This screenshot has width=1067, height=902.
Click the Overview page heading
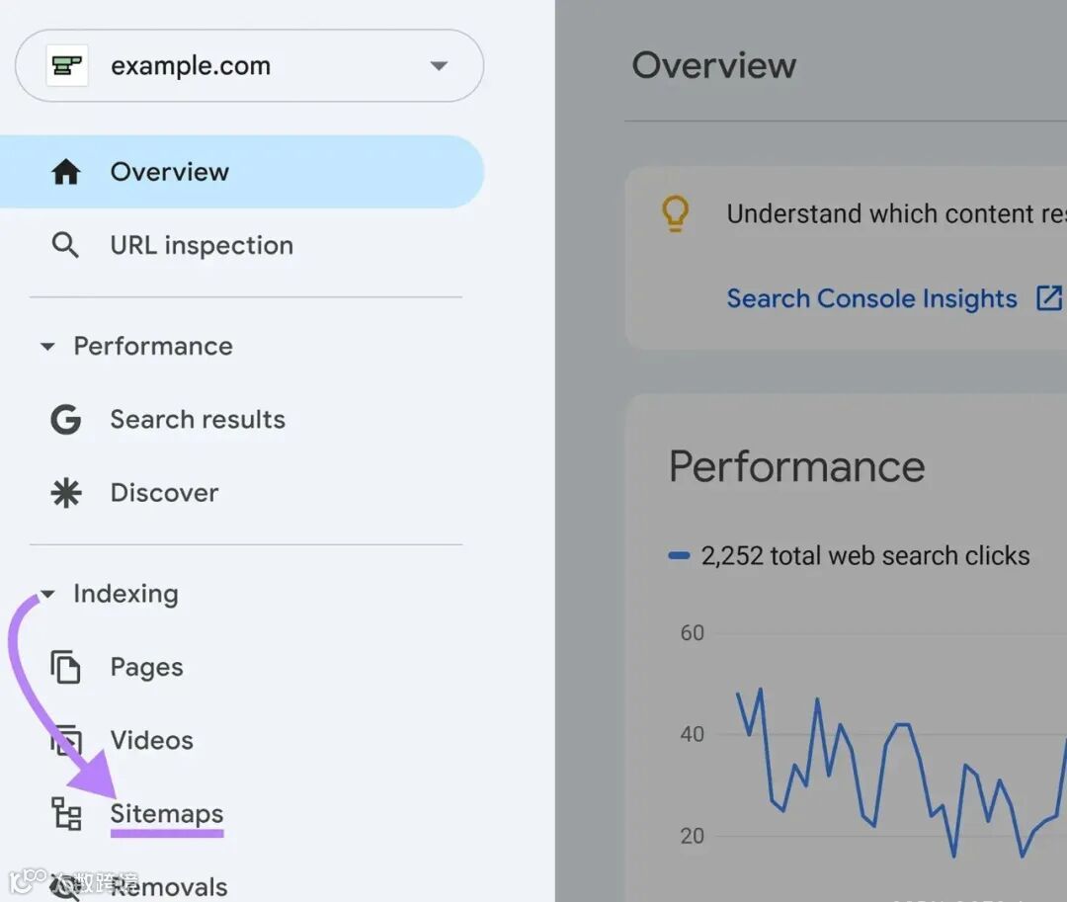pyautogui.click(x=714, y=65)
